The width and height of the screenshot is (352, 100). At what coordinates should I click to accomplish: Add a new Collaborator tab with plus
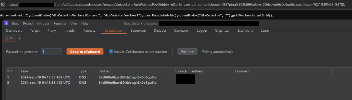pyautogui.click(x=20, y=38)
